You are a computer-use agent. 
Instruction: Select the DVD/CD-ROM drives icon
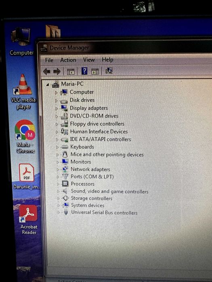[64, 116]
